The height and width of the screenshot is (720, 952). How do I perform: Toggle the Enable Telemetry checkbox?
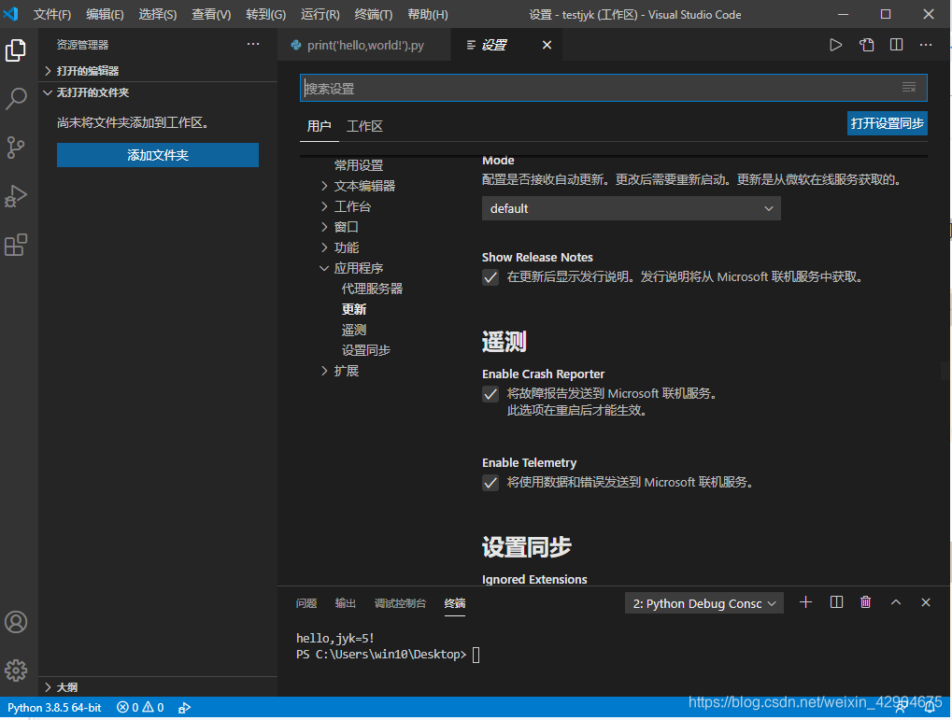[490, 483]
